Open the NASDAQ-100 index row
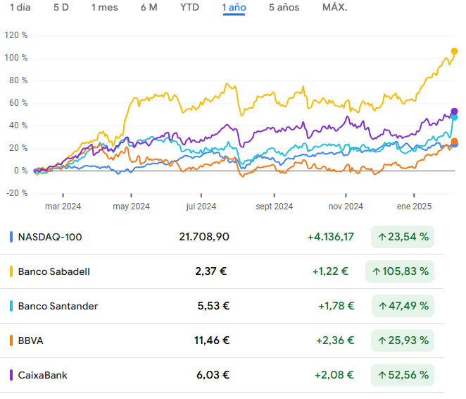Image resolution: width=466 pixels, height=399 pixels. click(50, 237)
